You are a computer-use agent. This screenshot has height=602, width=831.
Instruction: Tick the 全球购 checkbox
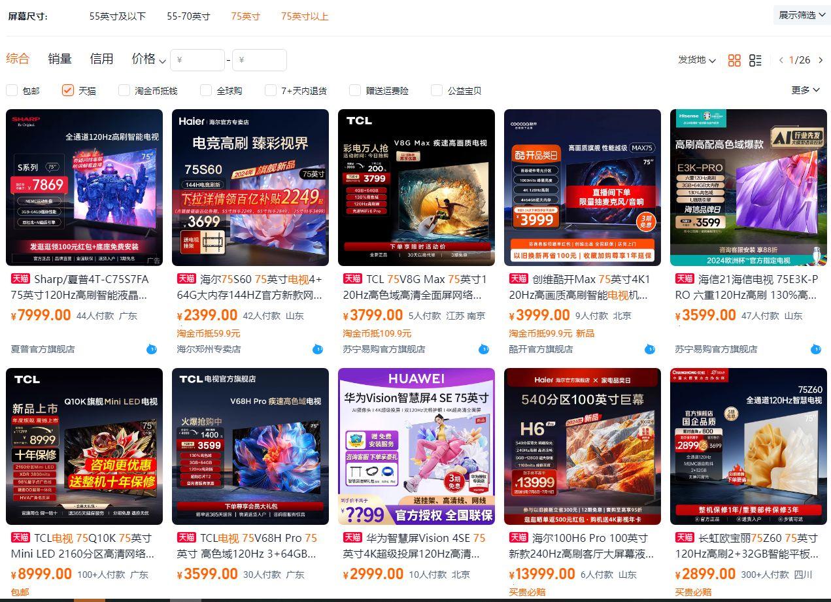(206, 90)
